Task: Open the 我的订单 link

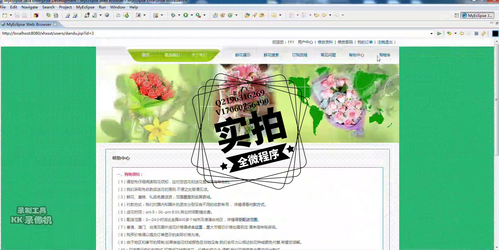Action: pos(365,42)
